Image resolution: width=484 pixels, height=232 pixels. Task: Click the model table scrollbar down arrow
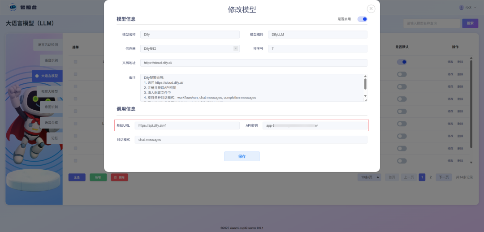tap(471, 162)
